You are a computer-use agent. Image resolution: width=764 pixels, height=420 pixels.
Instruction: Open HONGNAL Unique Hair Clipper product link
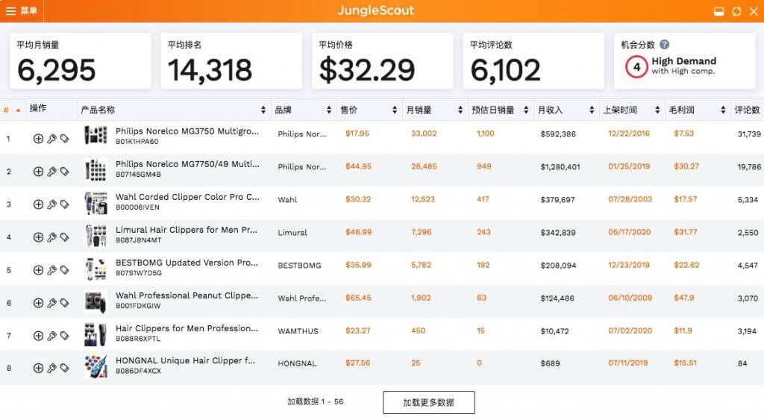[185, 360]
